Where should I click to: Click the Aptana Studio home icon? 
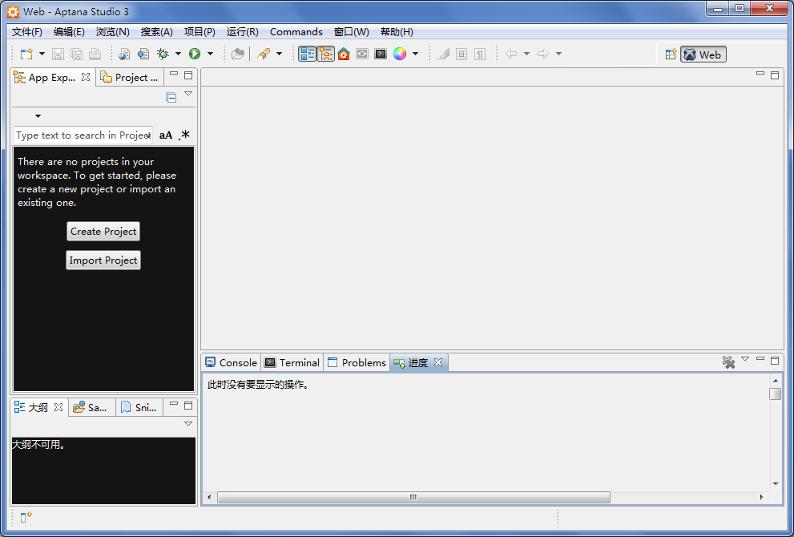pyautogui.click(x=344, y=54)
